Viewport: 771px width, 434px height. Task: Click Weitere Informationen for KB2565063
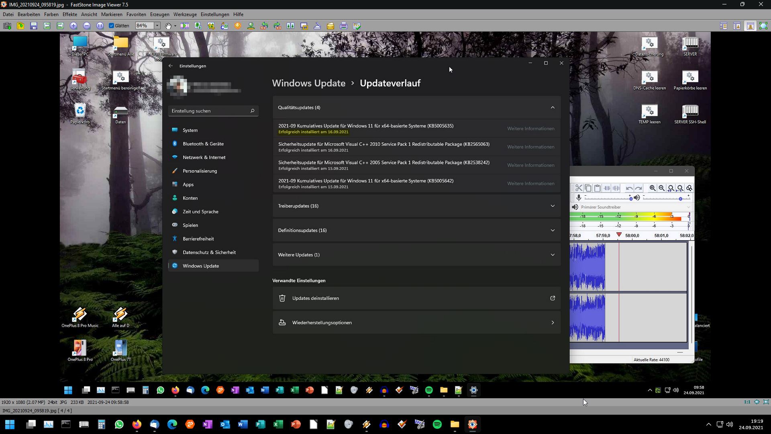530,147
